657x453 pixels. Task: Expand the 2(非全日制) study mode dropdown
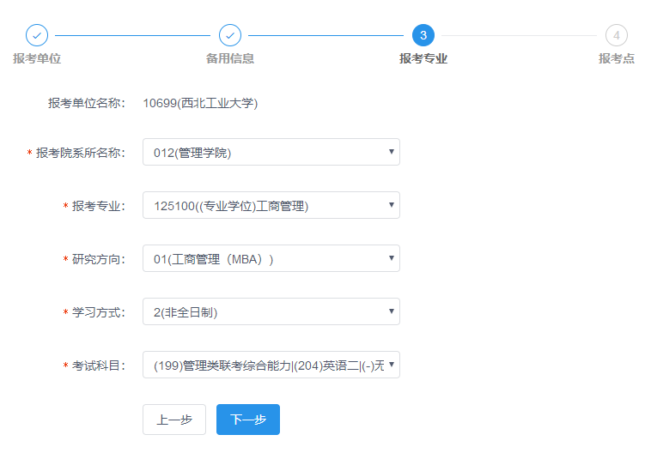[x=271, y=312]
